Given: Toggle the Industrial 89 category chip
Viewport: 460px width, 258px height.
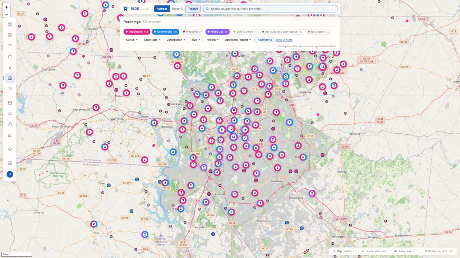Looking at the screenshot, I should tap(192, 32).
